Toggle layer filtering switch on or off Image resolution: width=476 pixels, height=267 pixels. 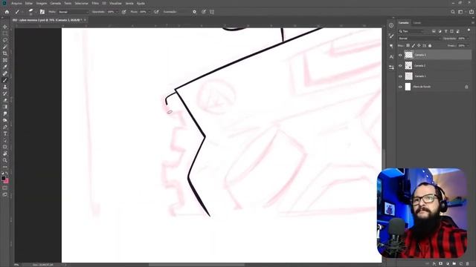[469, 30]
